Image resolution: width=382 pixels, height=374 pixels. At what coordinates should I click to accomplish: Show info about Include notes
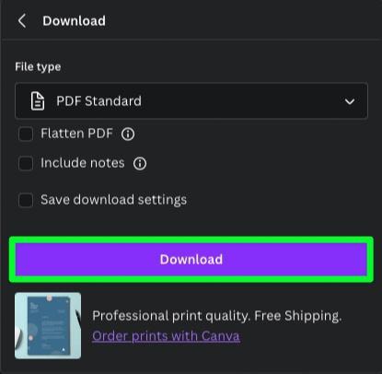tap(140, 163)
